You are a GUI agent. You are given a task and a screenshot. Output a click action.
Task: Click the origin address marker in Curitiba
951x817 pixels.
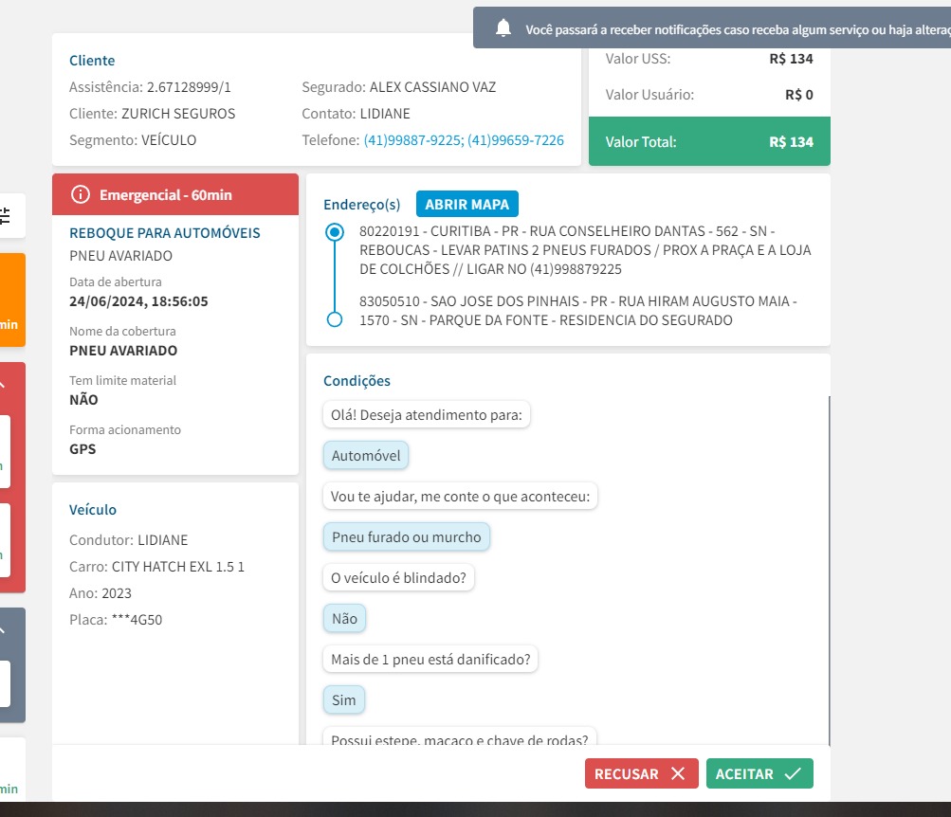click(x=334, y=232)
